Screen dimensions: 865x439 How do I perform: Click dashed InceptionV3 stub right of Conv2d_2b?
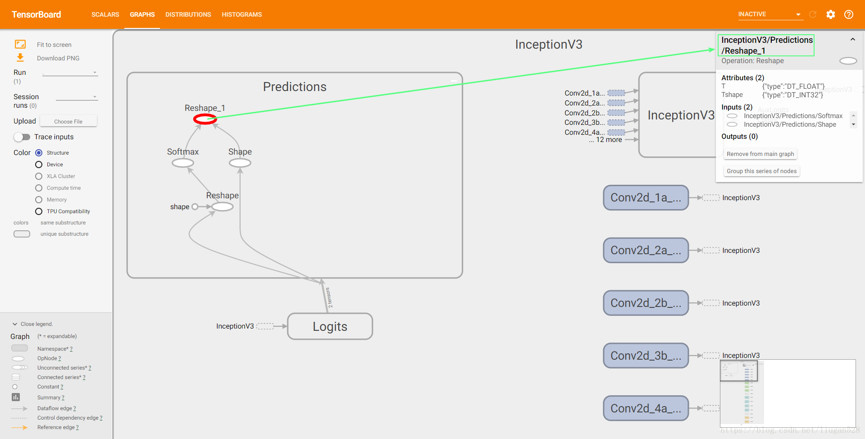pyautogui.click(x=711, y=303)
